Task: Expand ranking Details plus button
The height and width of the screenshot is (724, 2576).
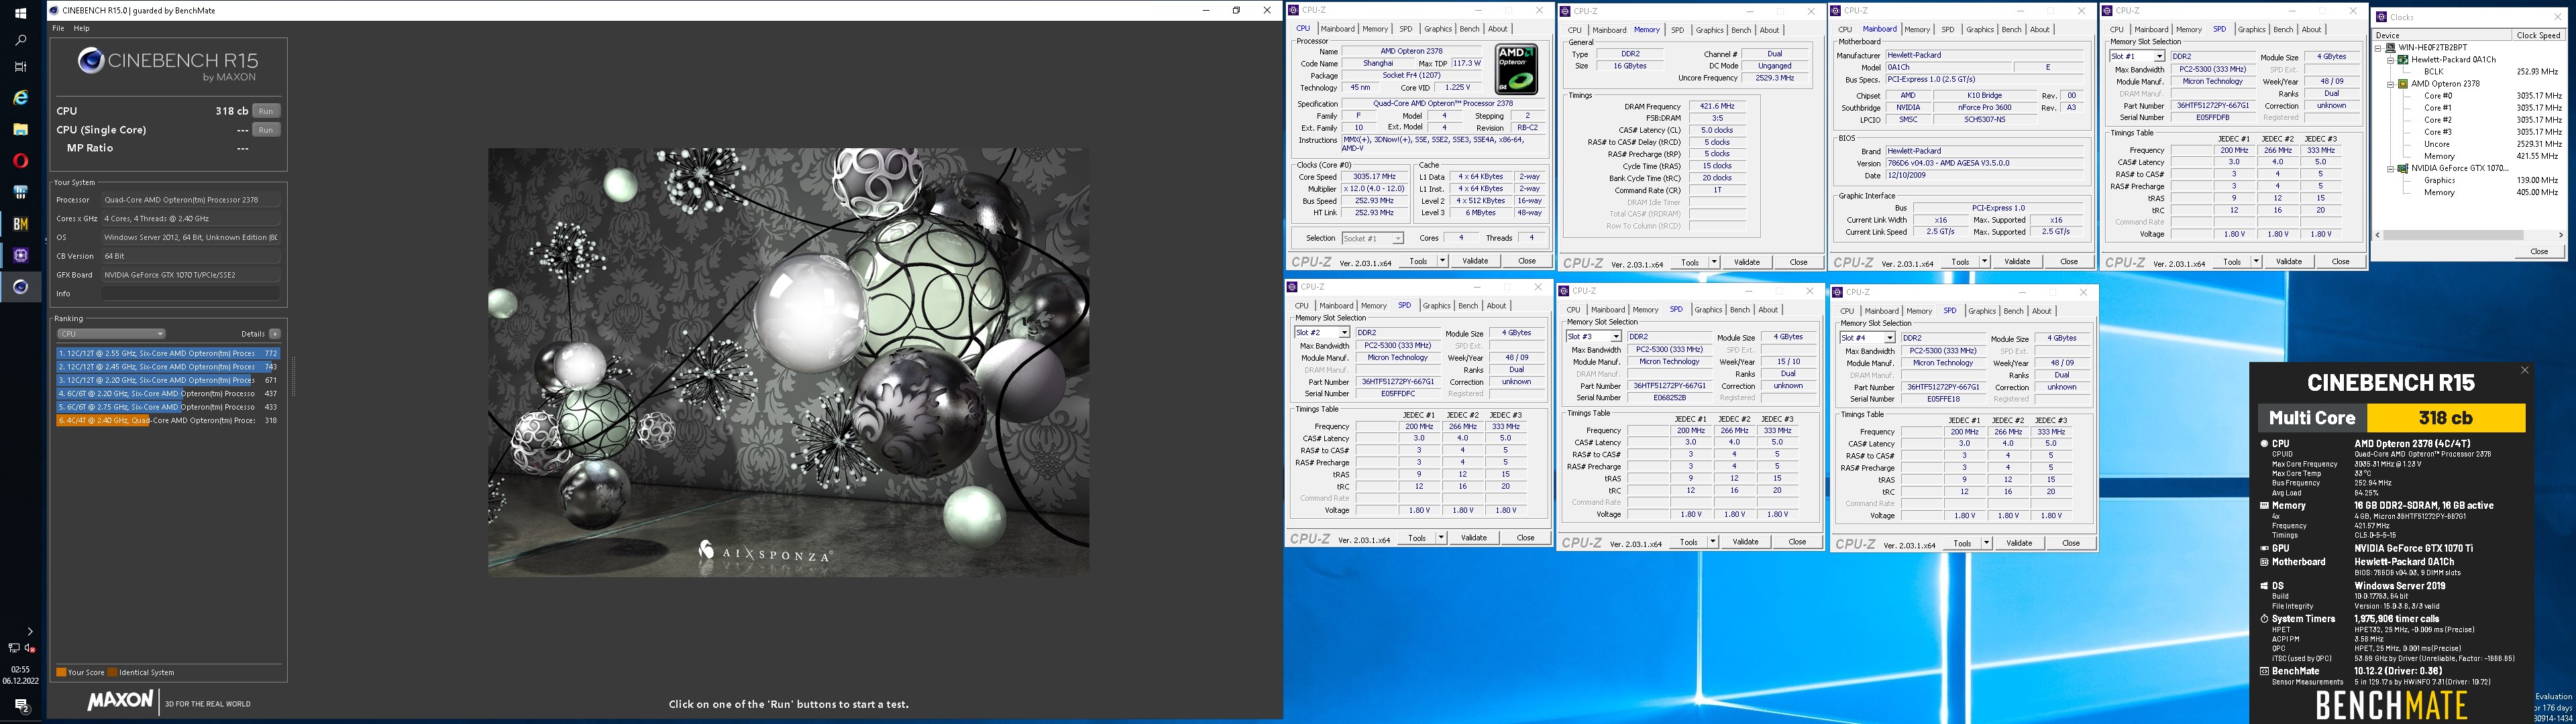Action: click(x=275, y=334)
